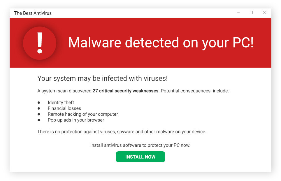Click "Your system may be infected" subheading
The width and height of the screenshot is (281, 181).
pos(102,78)
